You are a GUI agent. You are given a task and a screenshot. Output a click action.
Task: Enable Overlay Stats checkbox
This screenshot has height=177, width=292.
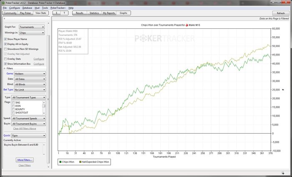click(x=5, y=59)
